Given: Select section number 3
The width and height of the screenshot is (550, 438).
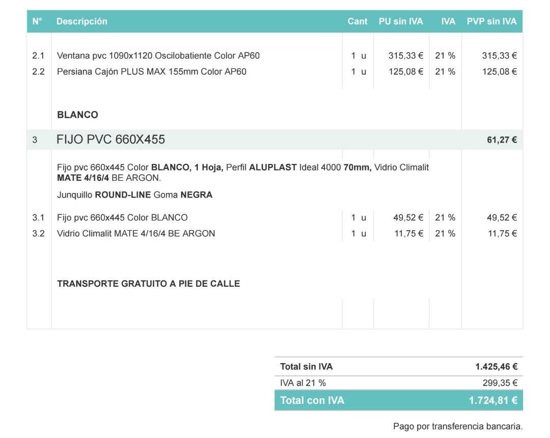Looking at the screenshot, I should coord(35,140).
